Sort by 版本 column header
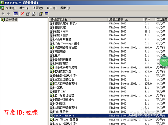 pos(149,19)
